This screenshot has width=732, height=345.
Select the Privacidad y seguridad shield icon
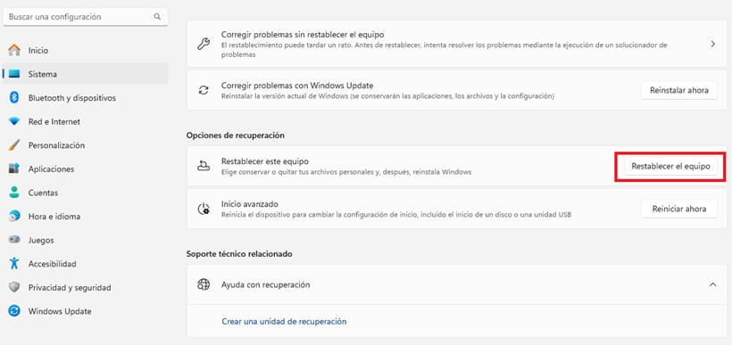point(14,287)
